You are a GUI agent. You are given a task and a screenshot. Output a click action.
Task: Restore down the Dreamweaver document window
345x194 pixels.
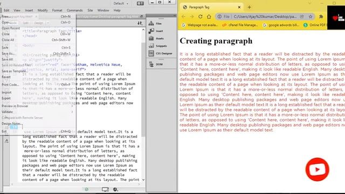[141, 17]
